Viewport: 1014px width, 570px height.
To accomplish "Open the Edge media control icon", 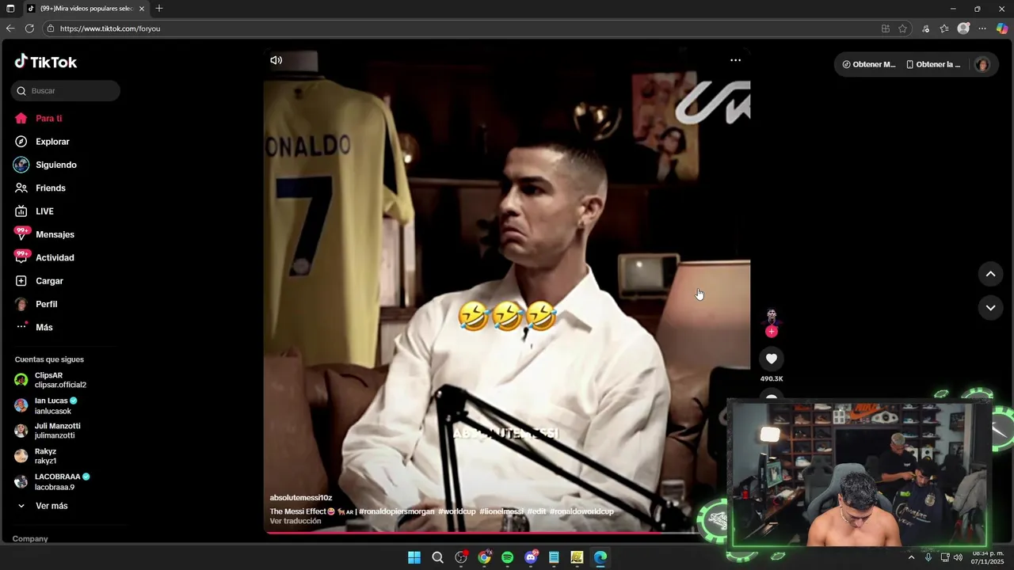I will [x=925, y=28].
